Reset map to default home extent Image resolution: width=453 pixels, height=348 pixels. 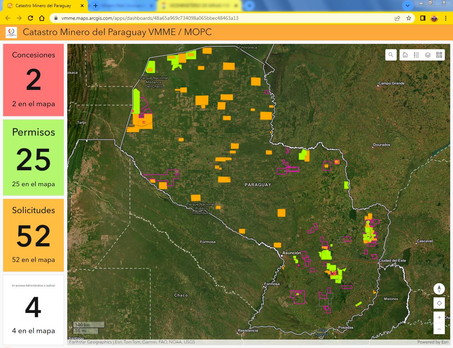coord(405,55)
